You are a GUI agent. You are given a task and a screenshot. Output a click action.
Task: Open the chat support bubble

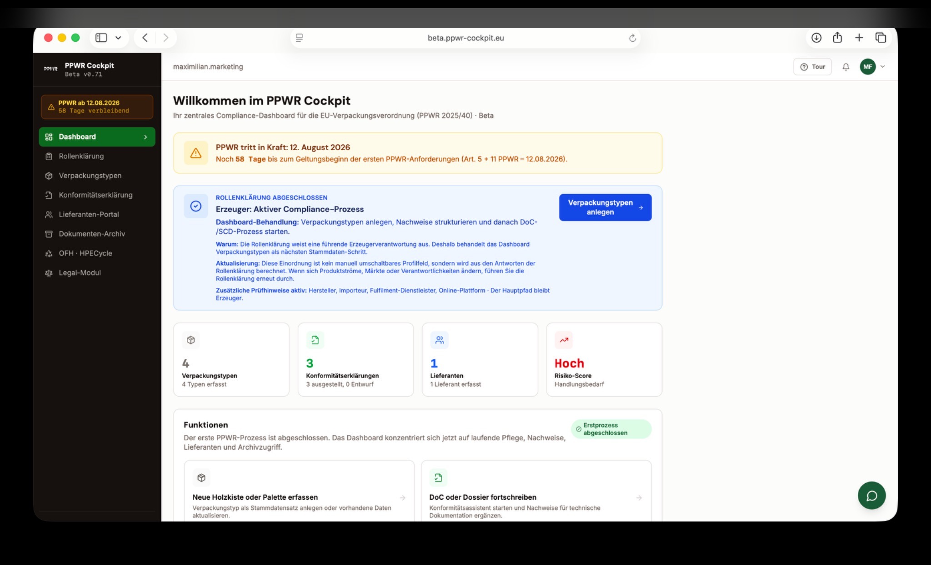(871, 496)
